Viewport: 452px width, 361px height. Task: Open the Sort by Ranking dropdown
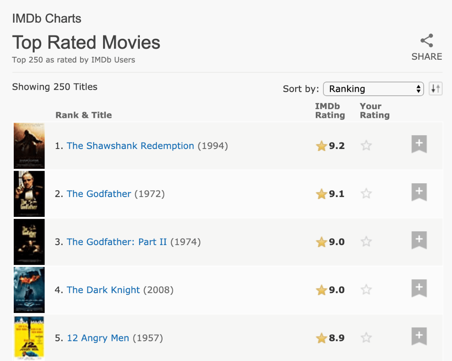373,89
